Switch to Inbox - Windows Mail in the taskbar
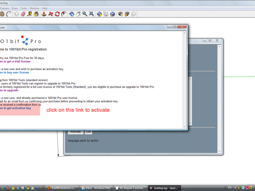This screenshot has height=191, width=255. [x=96, y=188]
